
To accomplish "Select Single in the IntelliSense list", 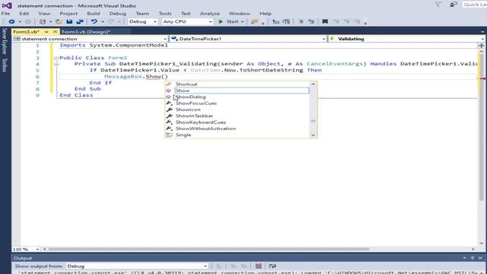I will coord(237,135).
